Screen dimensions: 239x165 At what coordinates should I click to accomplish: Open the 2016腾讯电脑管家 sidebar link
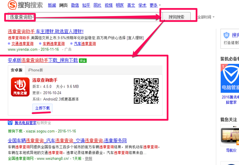pyautogui.click(x=230, y=100)
